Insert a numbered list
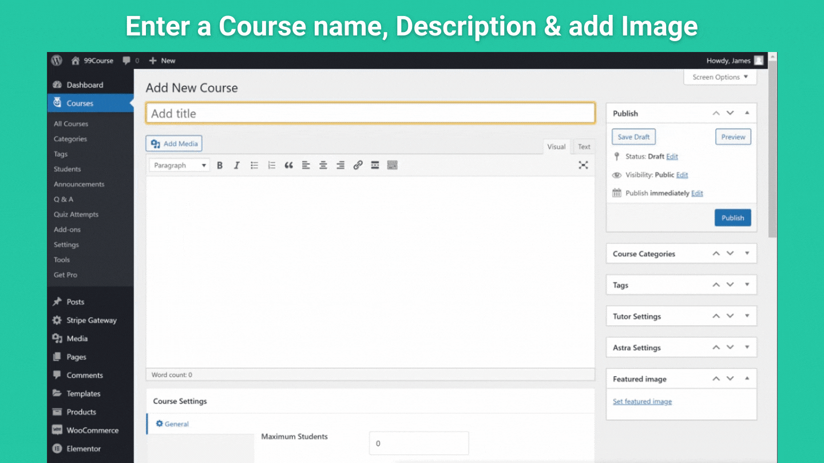Image resolution: width=824 pixels, height=463 pixels. [271, 165]
